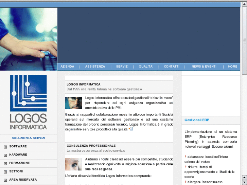Go to HOME in navigation bar
247x185 pixels.
(233, 67)
